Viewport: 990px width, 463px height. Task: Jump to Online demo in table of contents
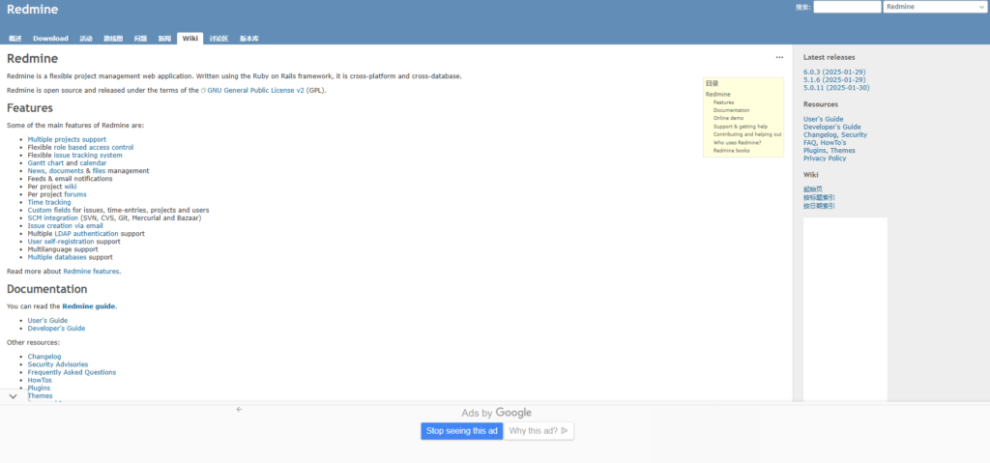pos(728,118)
